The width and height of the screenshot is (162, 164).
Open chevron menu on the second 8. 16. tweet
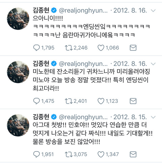pyautogui.click(x=153, y=64)
